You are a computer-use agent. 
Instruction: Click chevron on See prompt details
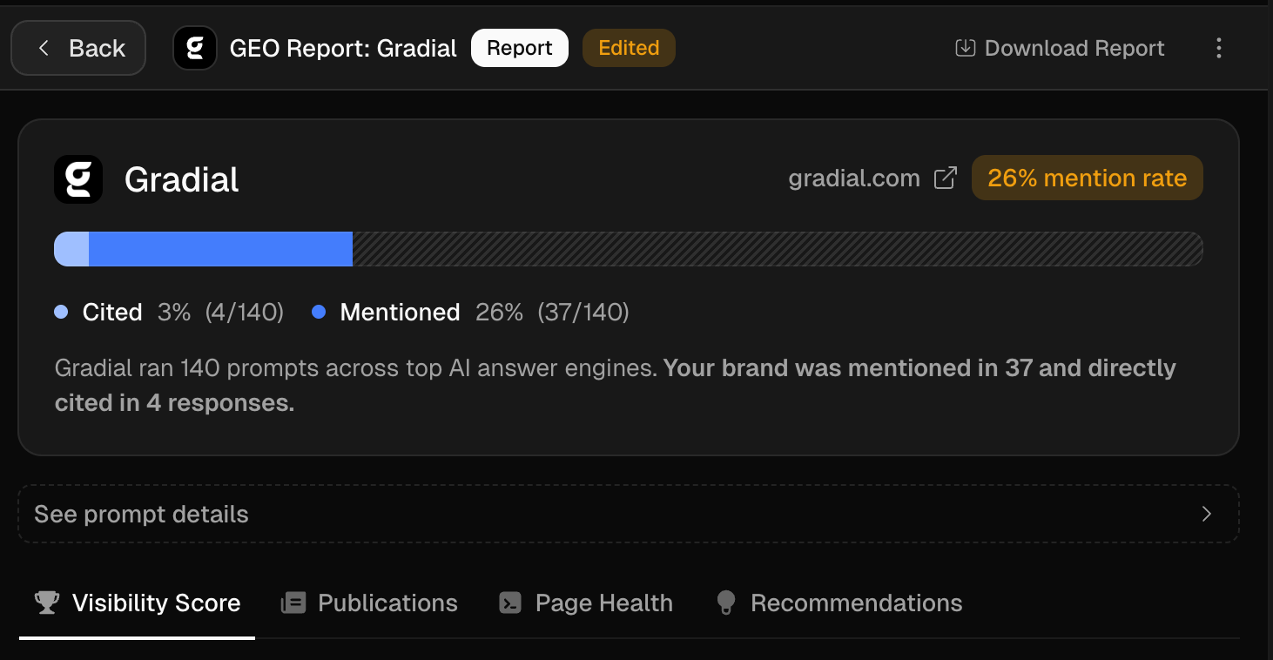[1207, 514]
